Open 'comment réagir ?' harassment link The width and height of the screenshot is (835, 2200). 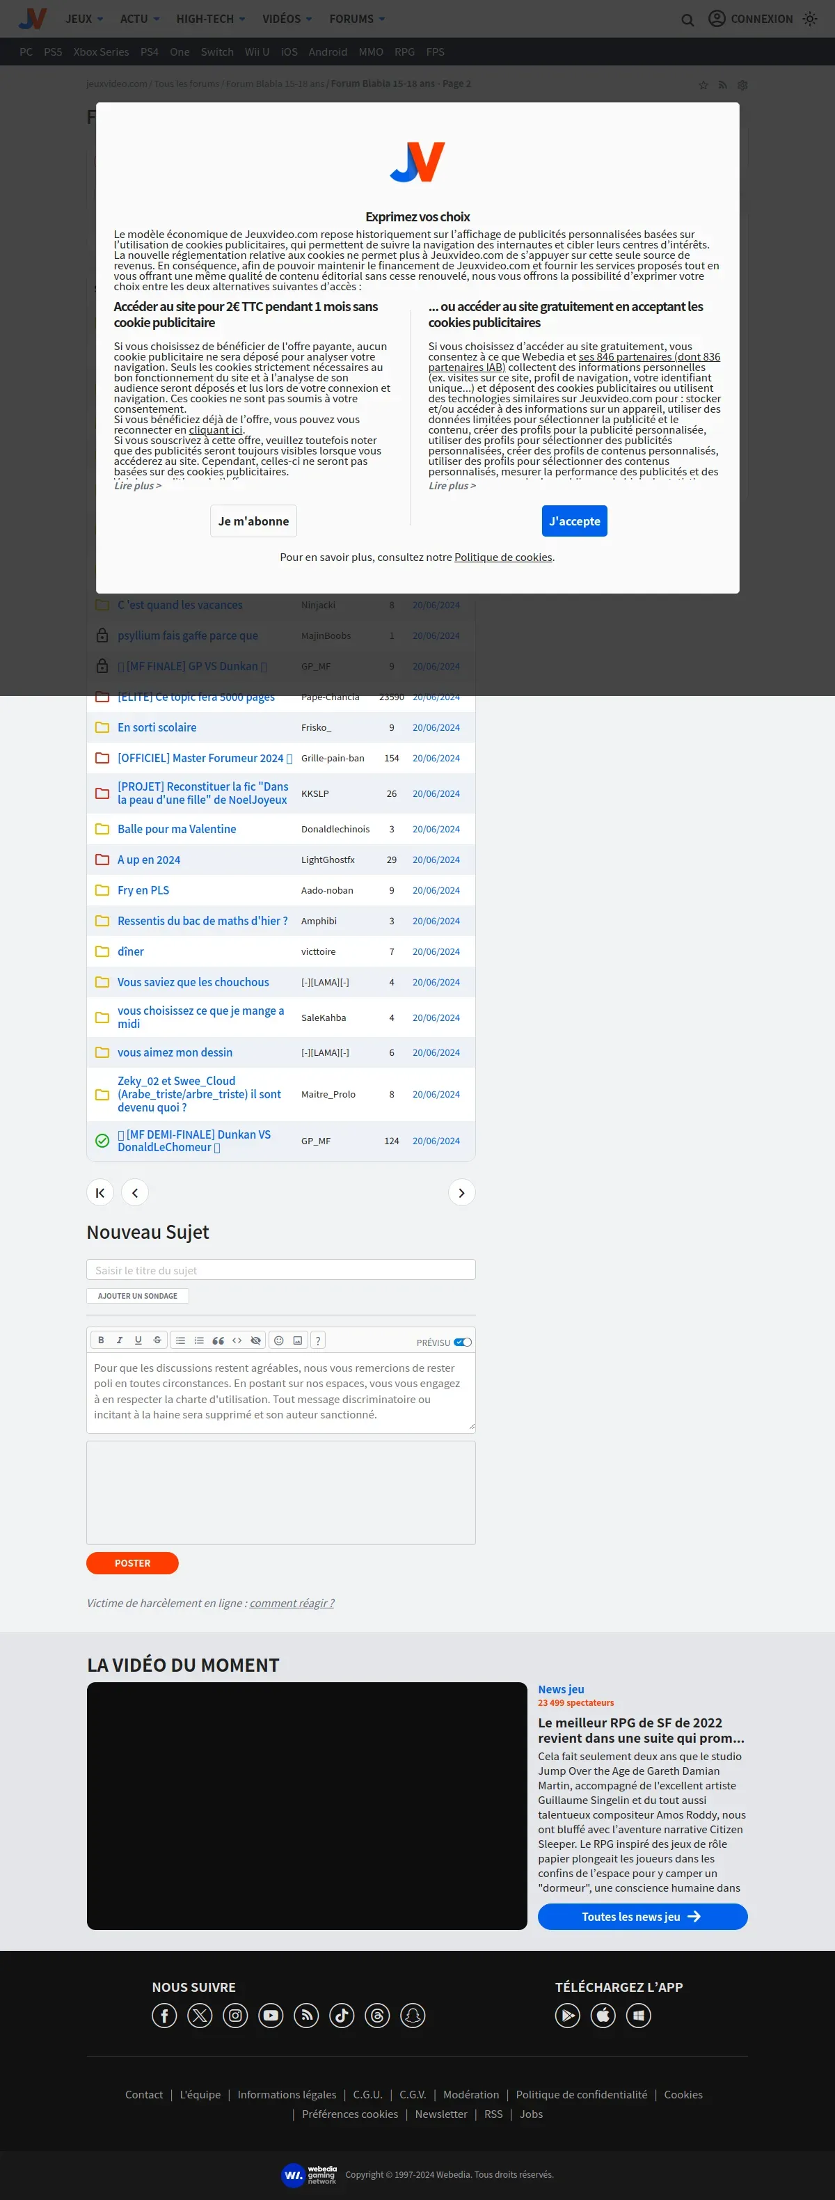point(292,1603)
